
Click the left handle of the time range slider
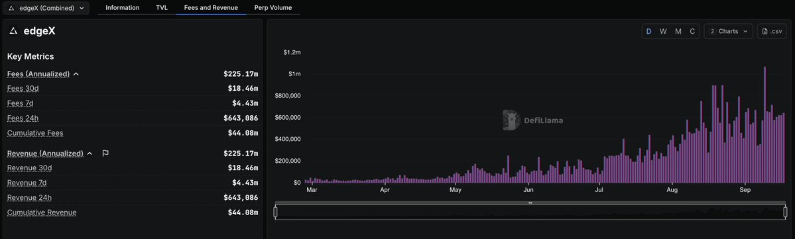pos(276,212)
